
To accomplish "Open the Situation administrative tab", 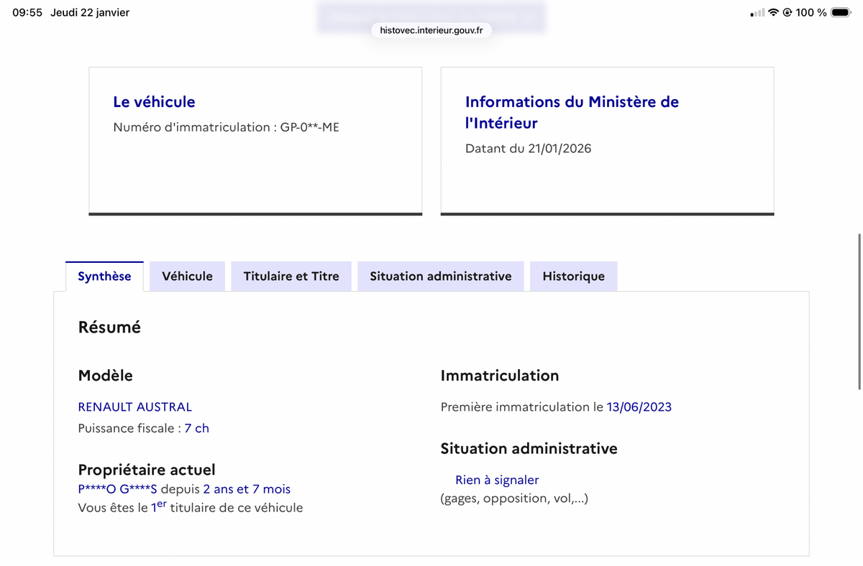I will point(441,277).
